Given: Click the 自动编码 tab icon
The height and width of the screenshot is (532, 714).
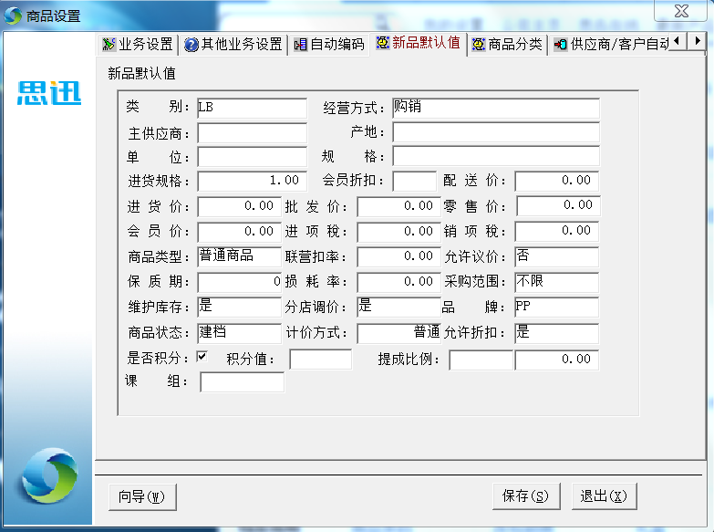Looking at the screenshot, I should pos(300,44).
